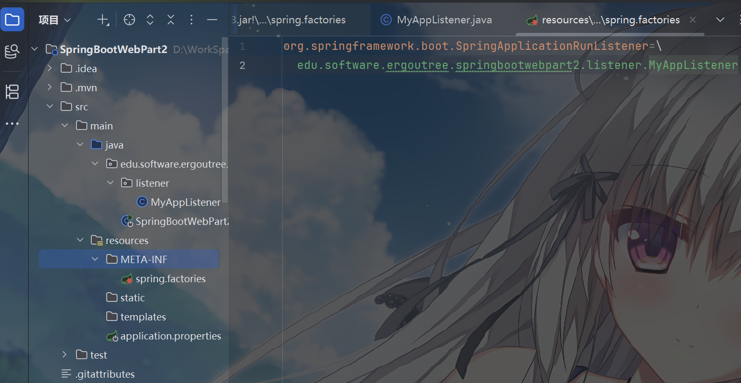
Task: Show the hidden editor tabs dropdown arrow
Action: (720, 20)
